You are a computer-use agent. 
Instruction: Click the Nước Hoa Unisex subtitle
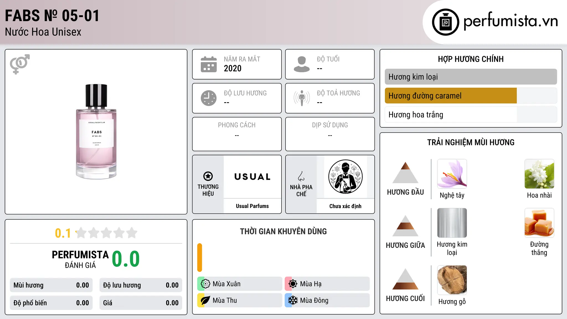pos(43,32)
